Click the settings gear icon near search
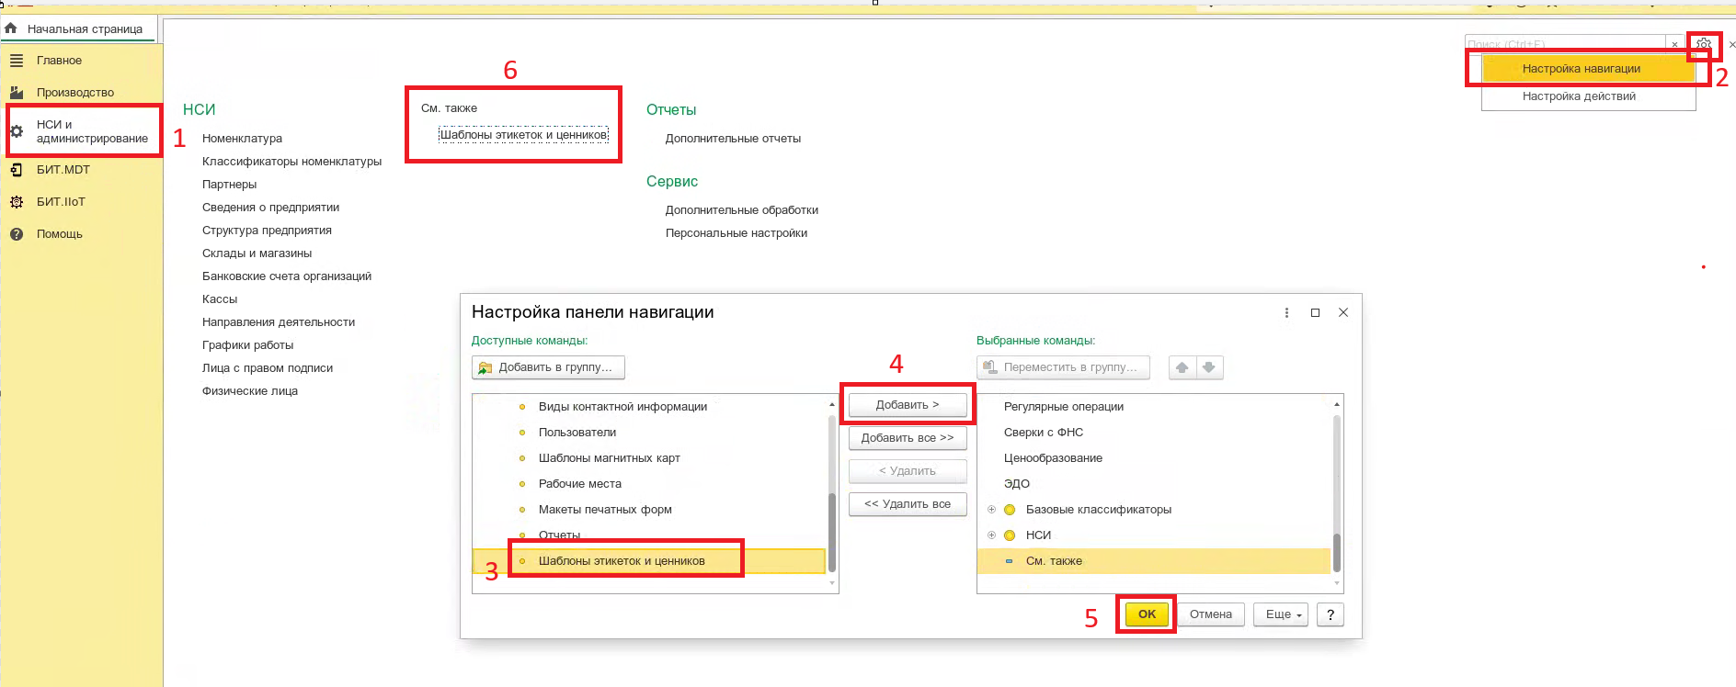 pos(1703,44)
